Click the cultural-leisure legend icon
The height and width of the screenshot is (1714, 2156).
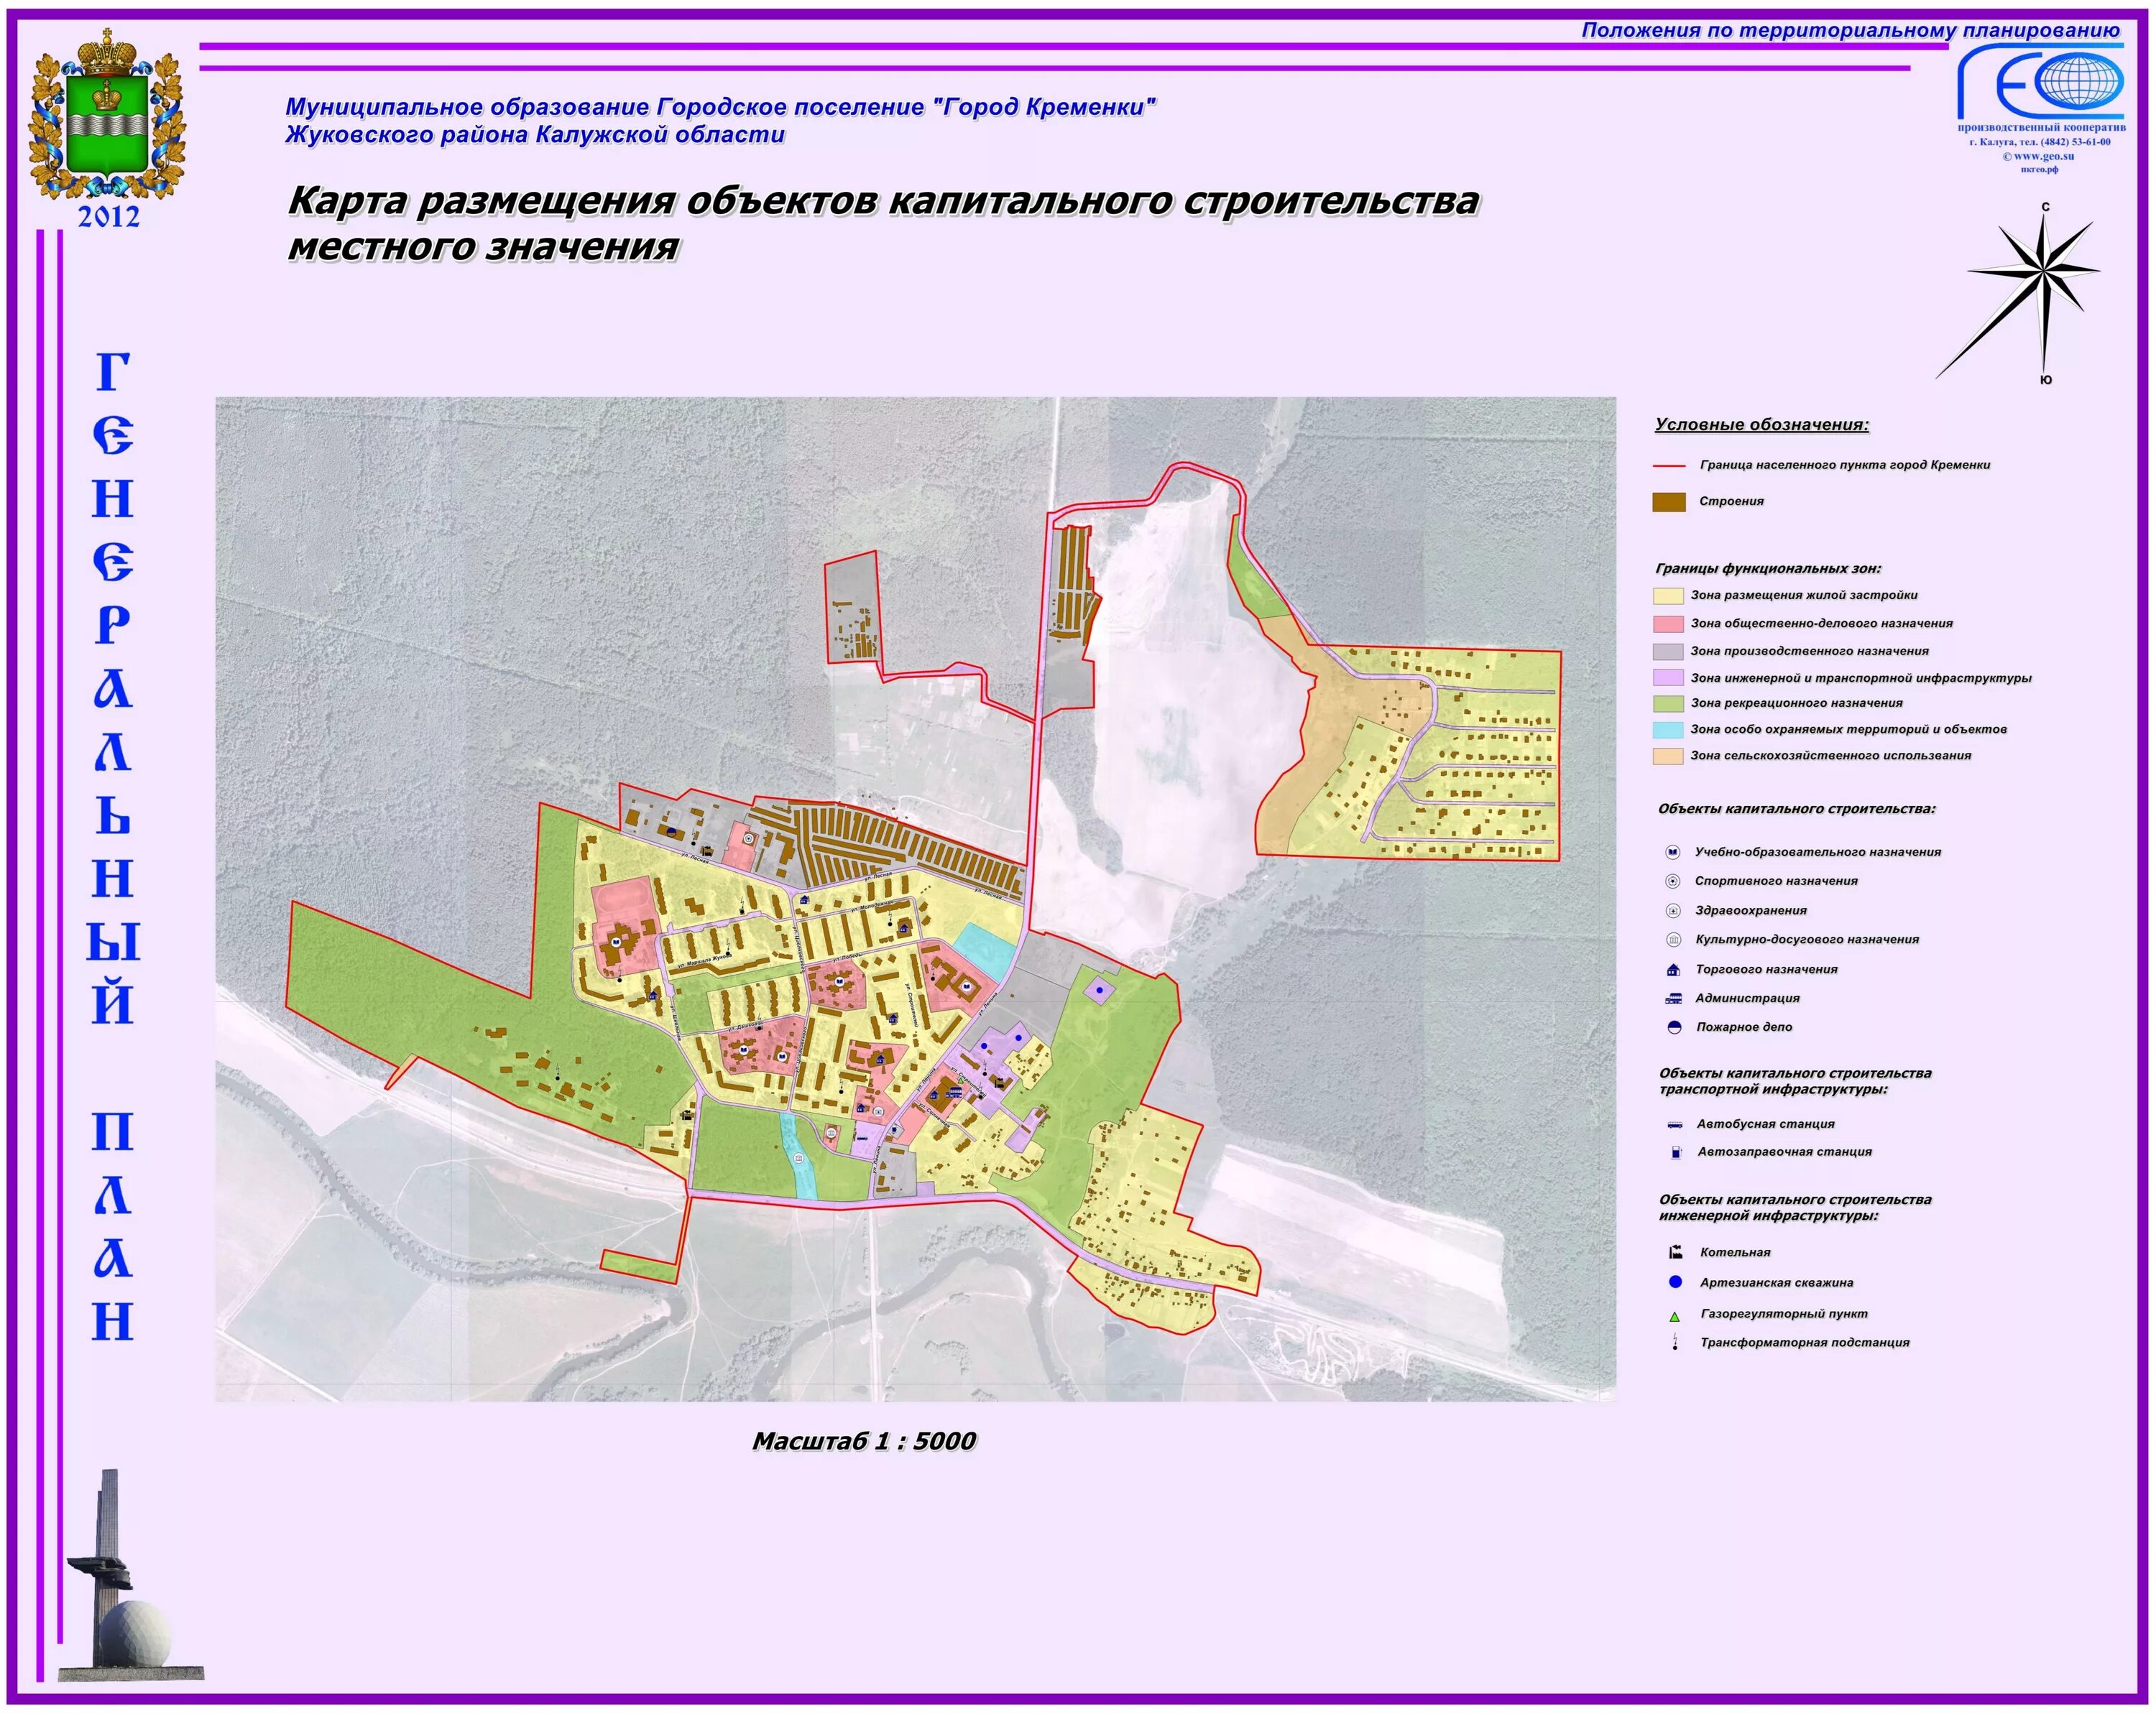[x=1673, y=940]
